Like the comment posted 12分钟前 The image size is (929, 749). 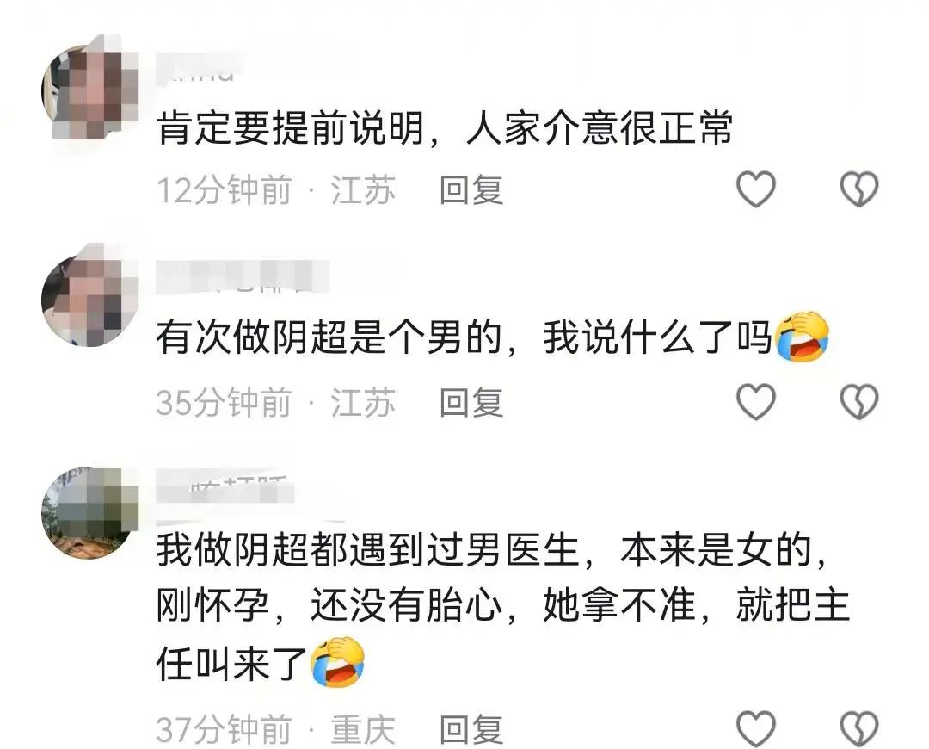click(756, 189)
